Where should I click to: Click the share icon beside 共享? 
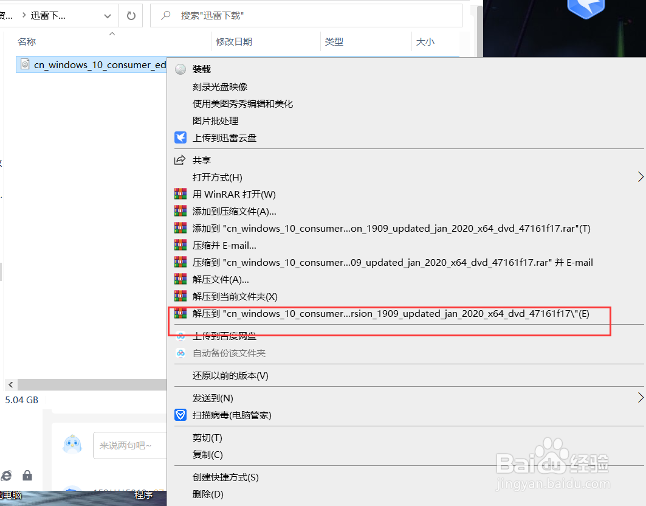tap(180, 160)
